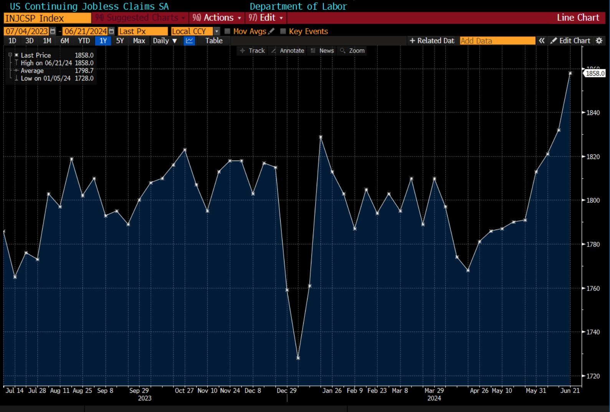The image size is (610, 412).
Task: Click the line chart view icon
Action: [x=189, y=41]
